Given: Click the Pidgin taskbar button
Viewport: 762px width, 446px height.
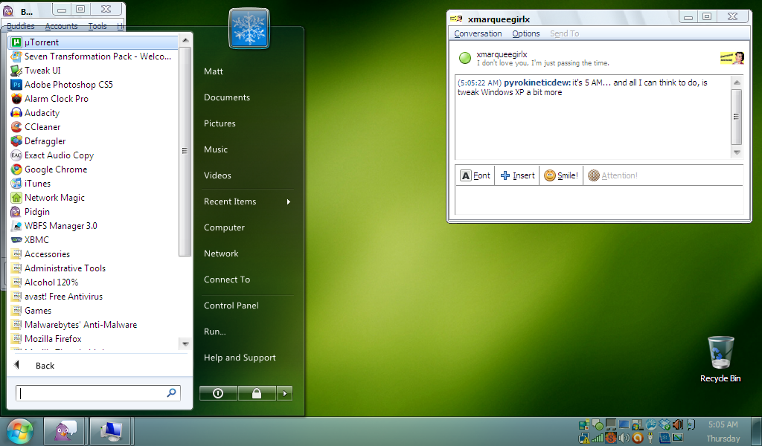Looking at the screenshot, I should tap(64, 431).
